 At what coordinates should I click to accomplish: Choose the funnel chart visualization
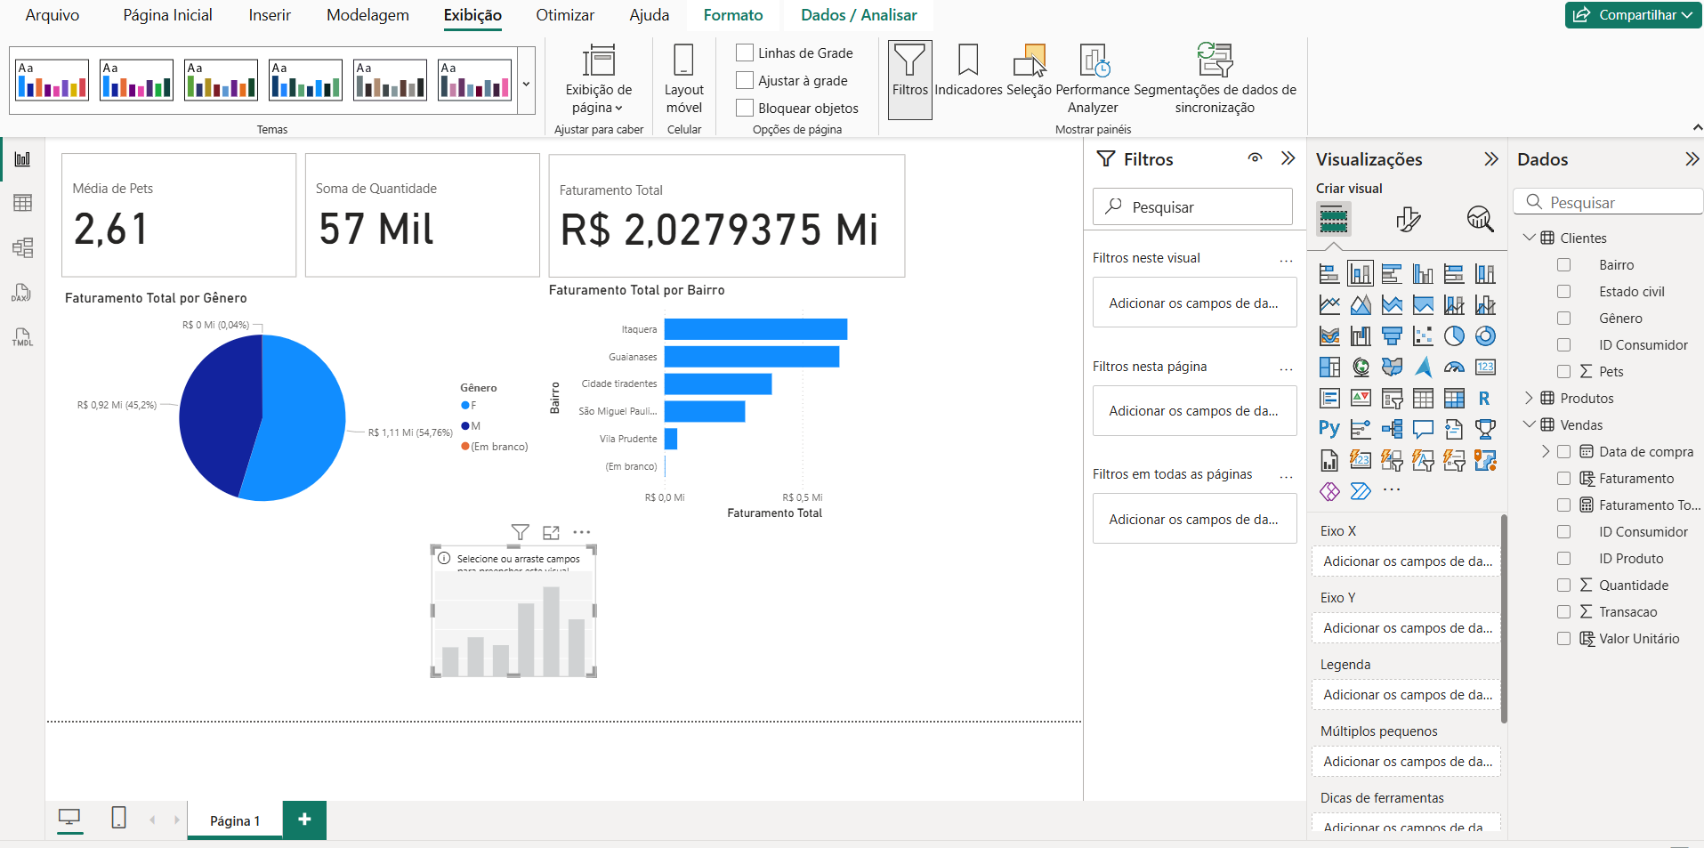pyautogui.click(x=1392, y=336)
